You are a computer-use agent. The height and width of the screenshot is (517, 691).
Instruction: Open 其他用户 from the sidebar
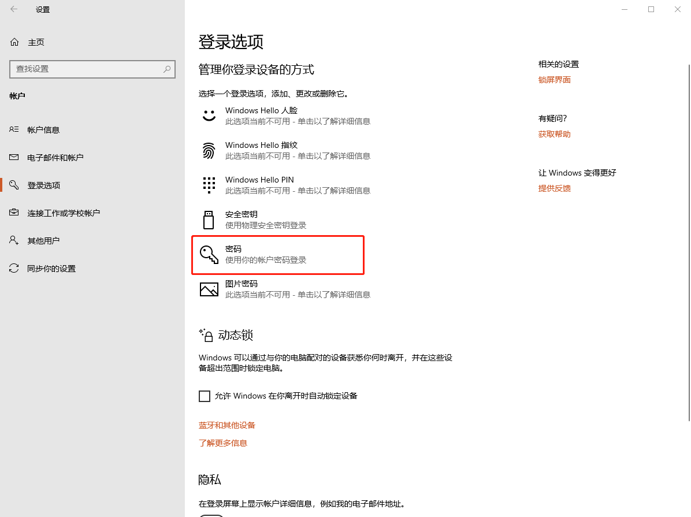[43, 240]
